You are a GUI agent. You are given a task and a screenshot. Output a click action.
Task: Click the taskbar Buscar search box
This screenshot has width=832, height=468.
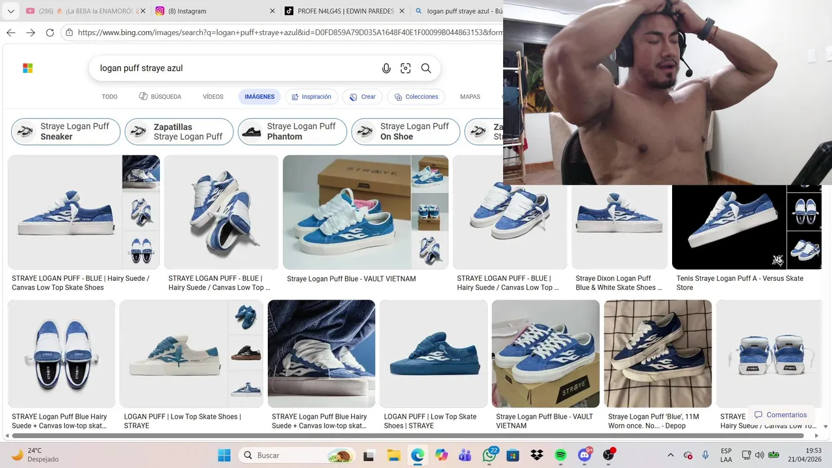pos(296,455)
